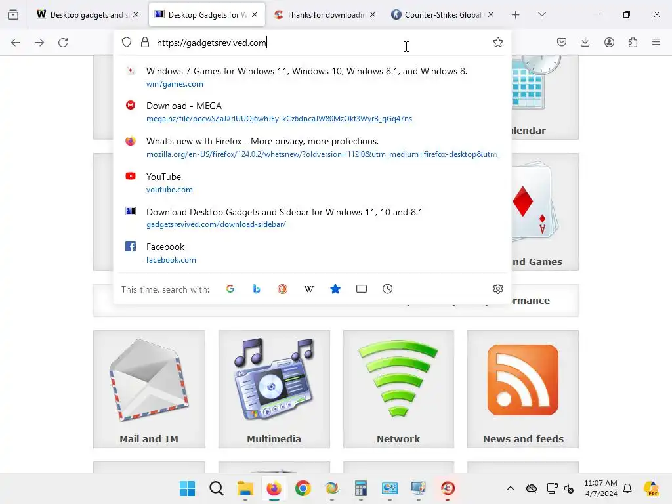Open the Multimedia gadget category
Viewport: 672px width, 504px height.
click(274, 389)
